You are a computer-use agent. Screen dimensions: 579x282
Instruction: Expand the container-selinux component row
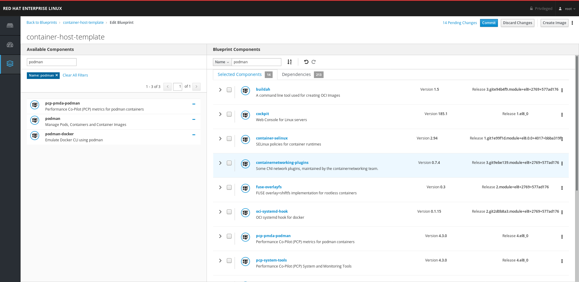point(220,139)
